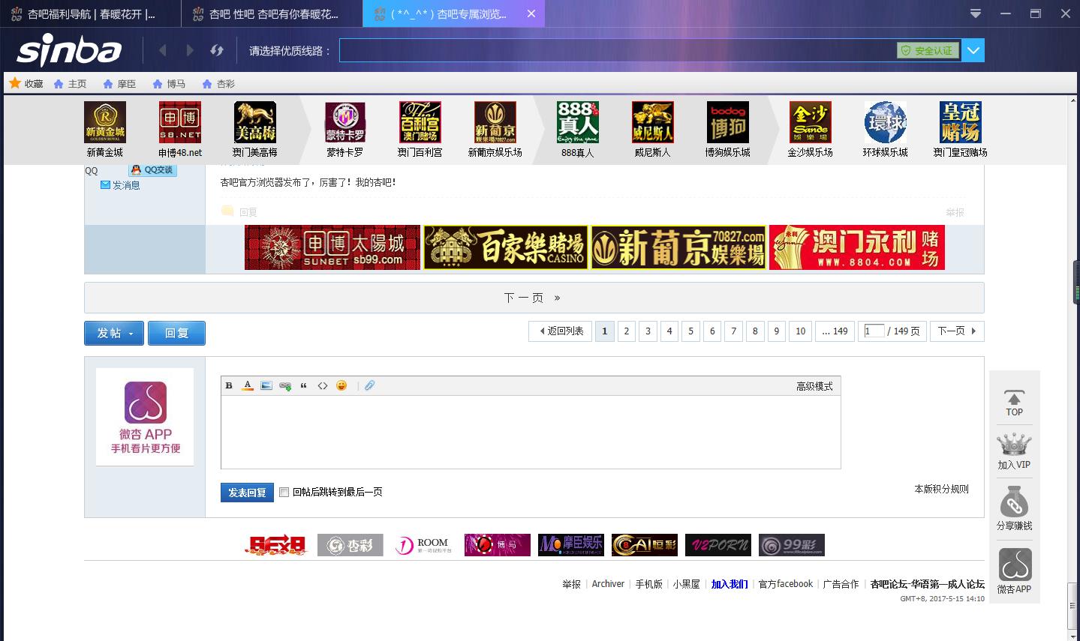This screenshot has height=641, width=1080.
Task: Open the emoticon smiley picker
Action: click(x=341, y=385)
